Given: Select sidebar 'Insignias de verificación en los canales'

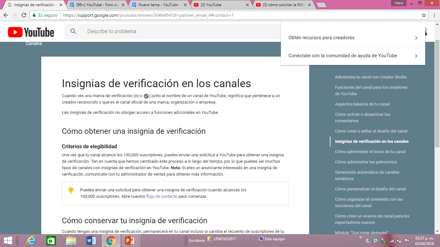Looking at the screenshot, I should (x=372, y=142).
